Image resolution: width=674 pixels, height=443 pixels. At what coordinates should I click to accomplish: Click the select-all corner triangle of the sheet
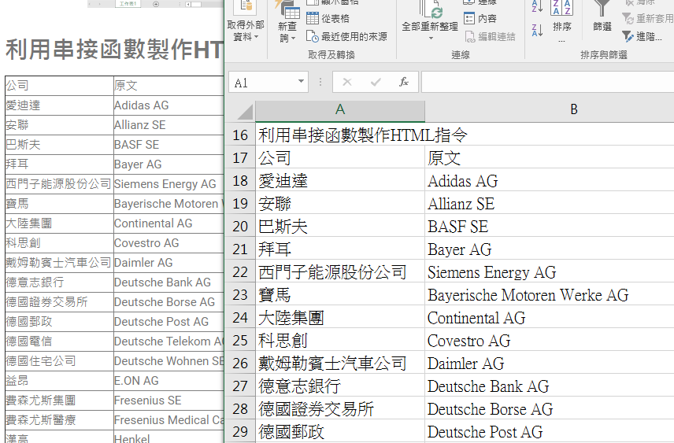245,112
